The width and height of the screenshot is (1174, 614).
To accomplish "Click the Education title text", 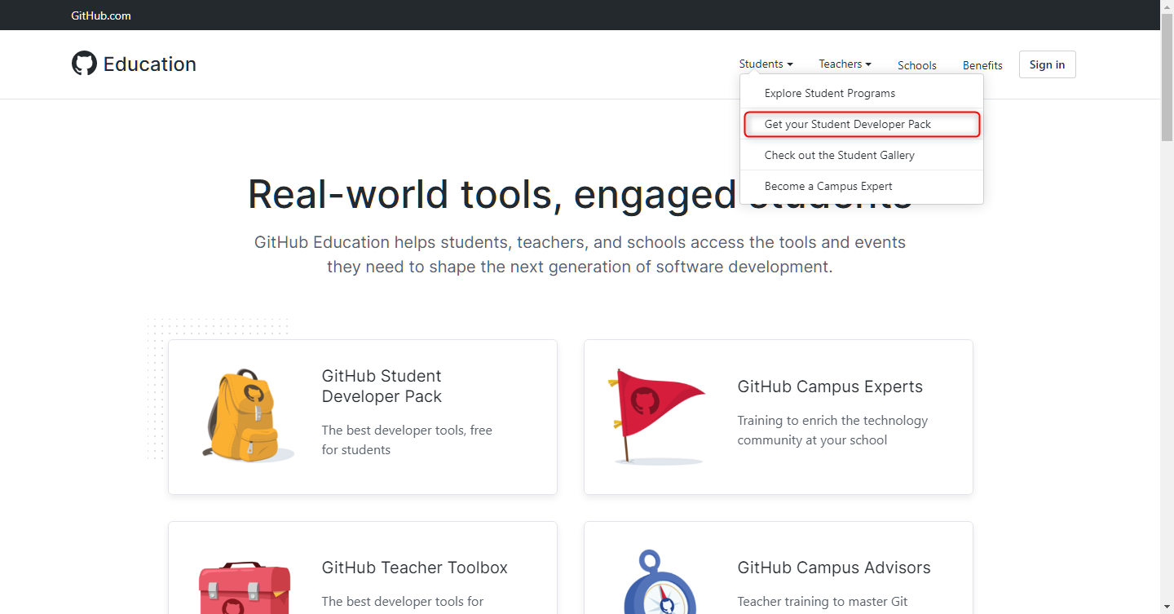I will 150,64.
